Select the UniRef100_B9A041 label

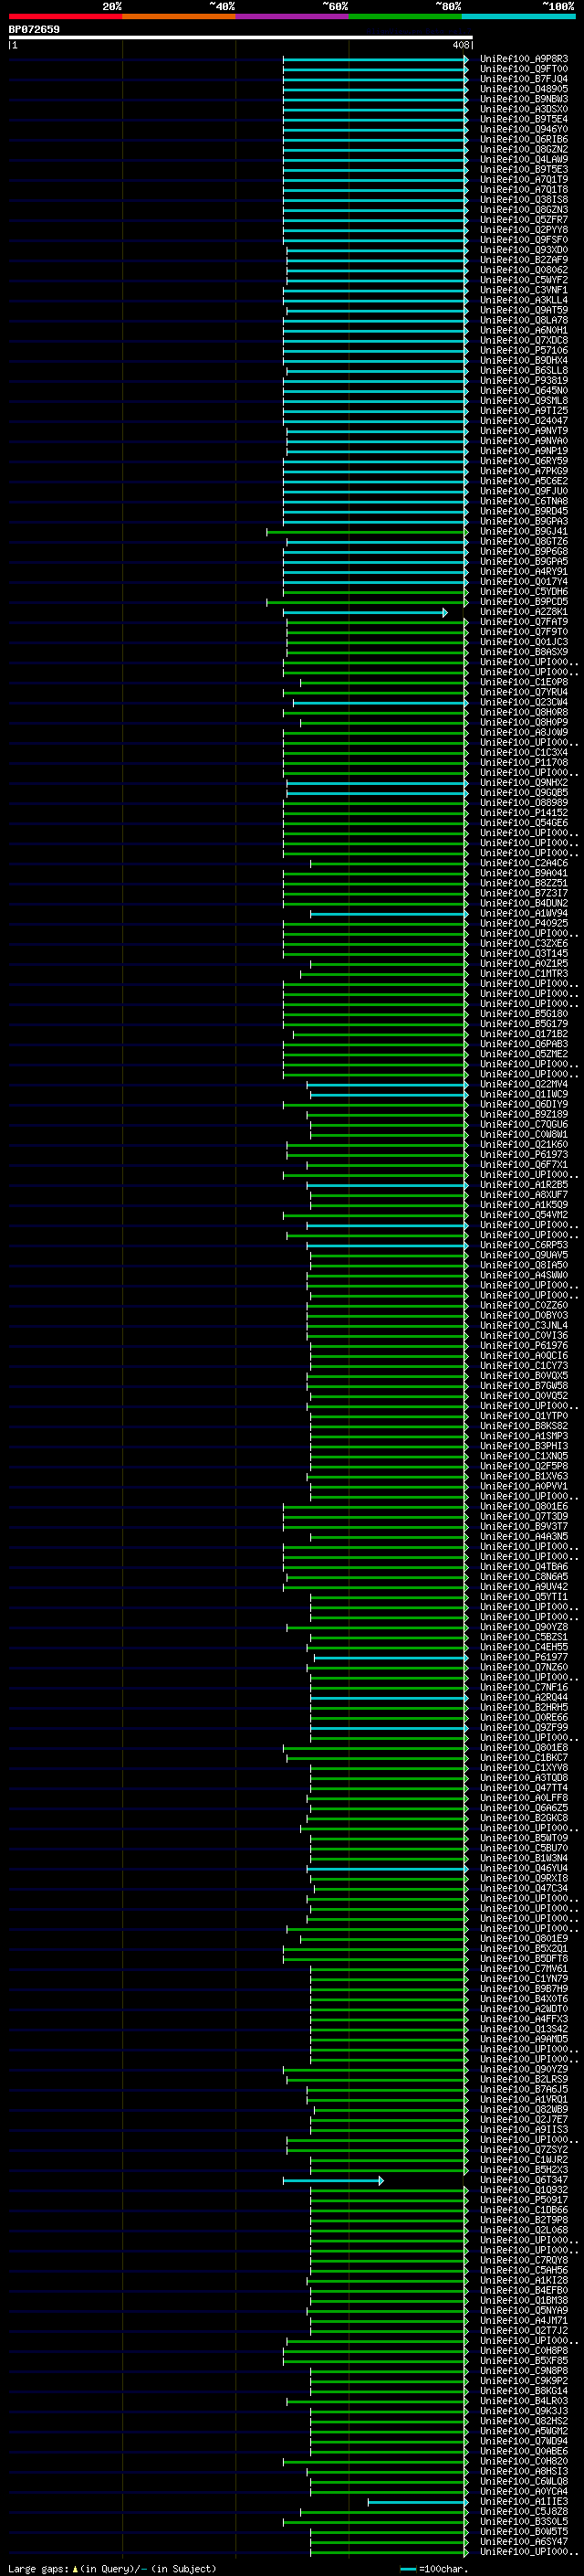click(524, 873)
